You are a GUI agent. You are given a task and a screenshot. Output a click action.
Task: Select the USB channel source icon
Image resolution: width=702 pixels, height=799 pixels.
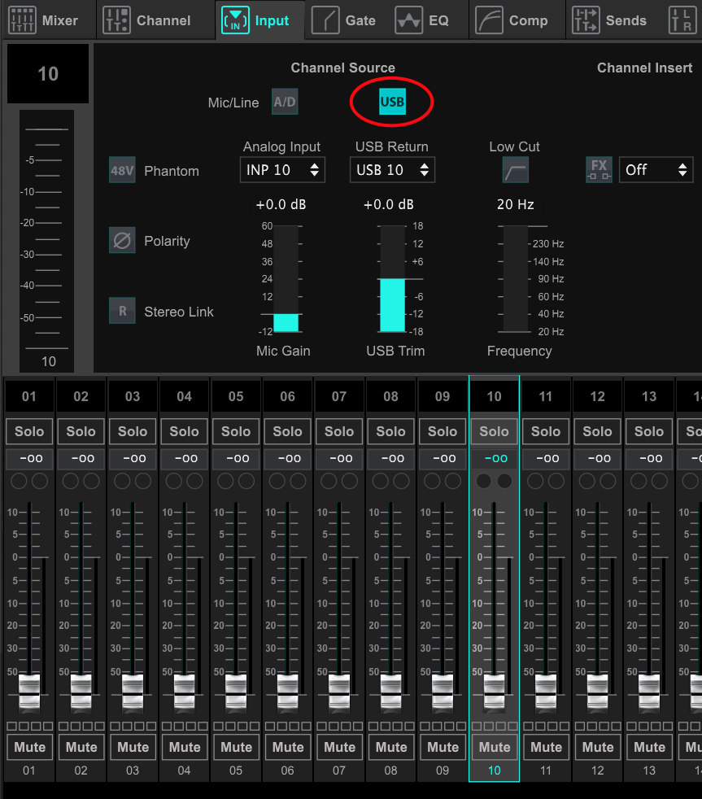point(392,103)
